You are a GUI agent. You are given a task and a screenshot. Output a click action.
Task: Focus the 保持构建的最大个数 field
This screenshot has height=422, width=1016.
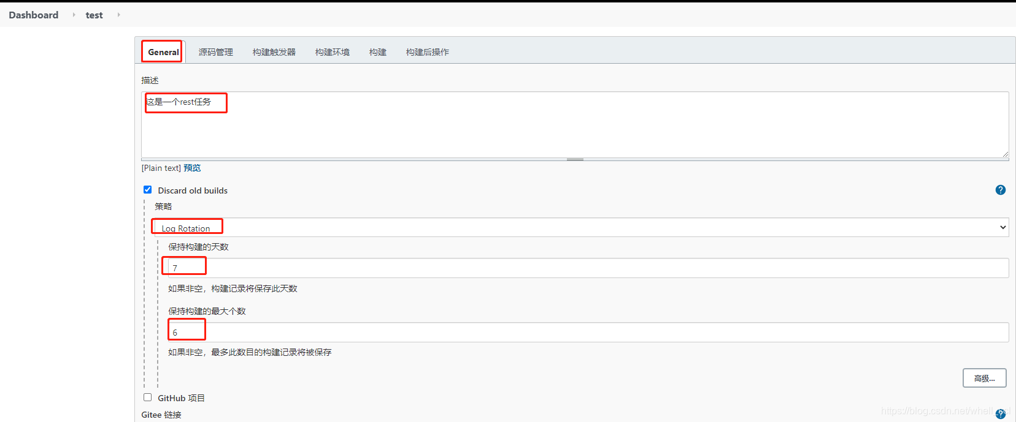click(588, 332)
